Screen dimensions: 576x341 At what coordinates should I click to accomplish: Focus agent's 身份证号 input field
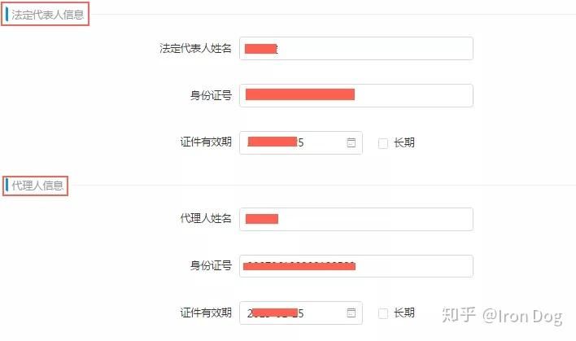pyautogui.click(x=356, y=266)
